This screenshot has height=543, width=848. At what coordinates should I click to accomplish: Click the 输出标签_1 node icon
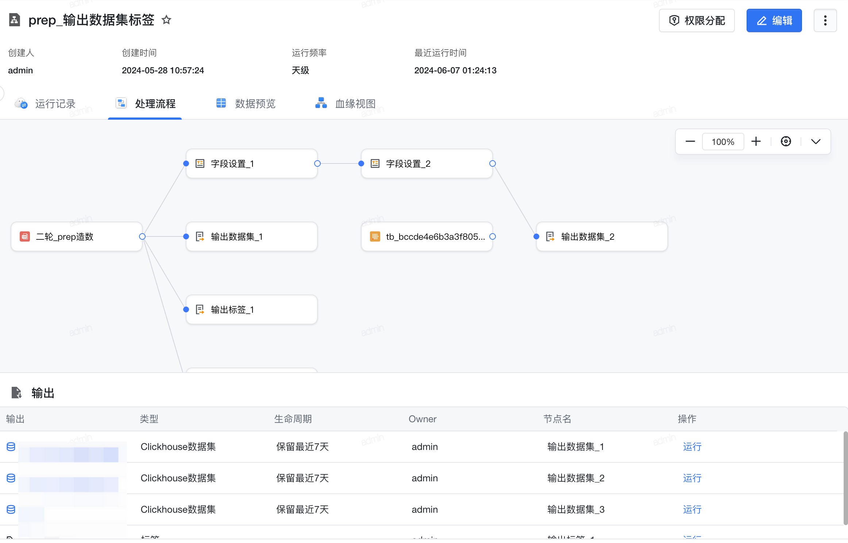200,309
